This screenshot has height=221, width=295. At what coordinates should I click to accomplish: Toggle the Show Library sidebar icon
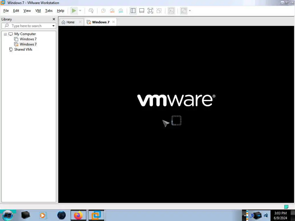[133, 11]
